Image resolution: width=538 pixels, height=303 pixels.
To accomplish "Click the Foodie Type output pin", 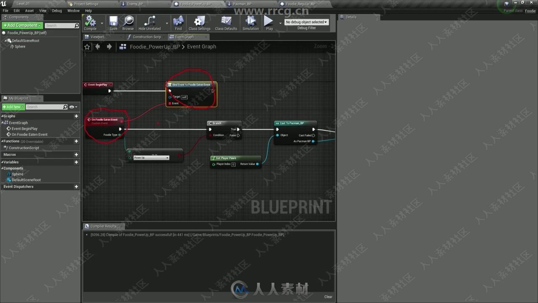I will 120,135.
